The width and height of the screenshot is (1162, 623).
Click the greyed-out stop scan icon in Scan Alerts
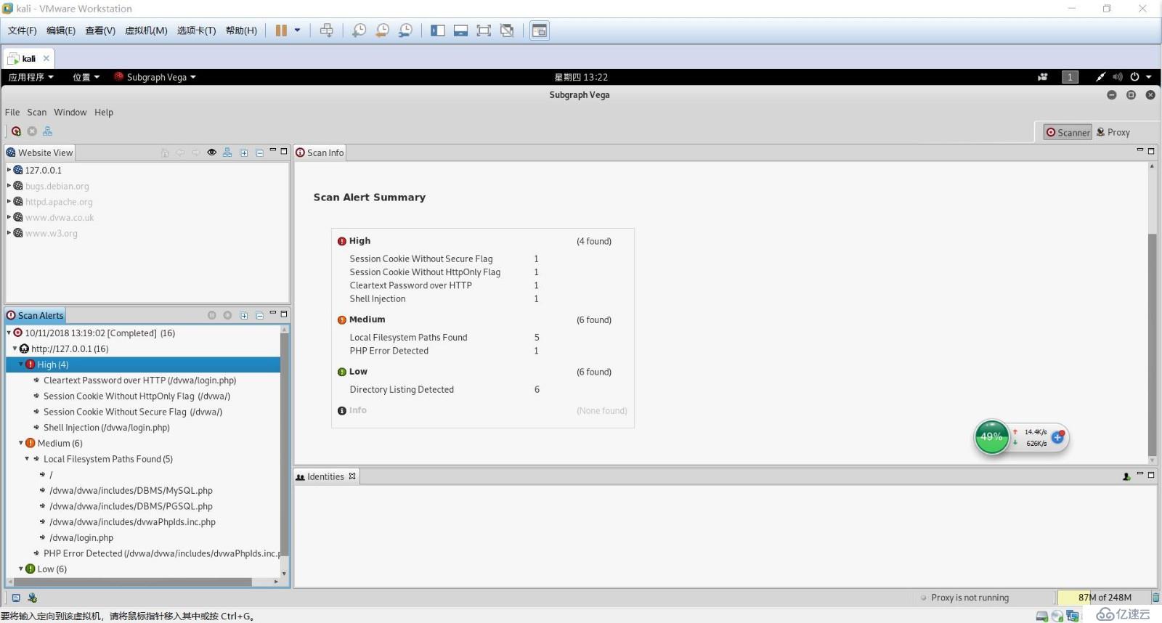[x=227, y=315]
